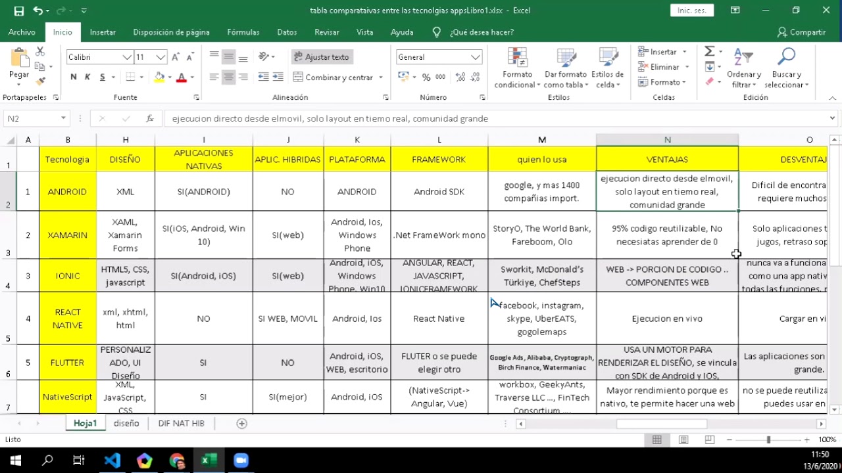Viewport: 842px width, 473px height.
Task: Open the General number format dropdown
Action: [x=476, y=57]
